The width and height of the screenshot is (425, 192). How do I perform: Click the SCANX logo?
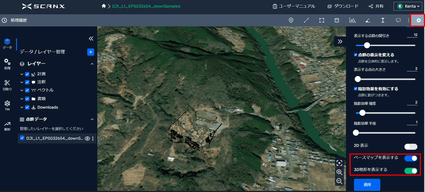[x=44, y=6]
